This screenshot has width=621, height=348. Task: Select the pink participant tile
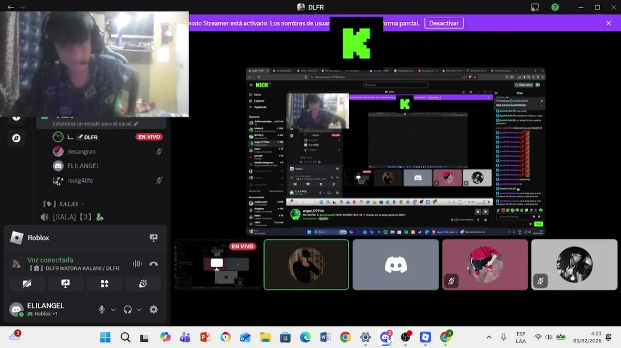coord(485,264)
